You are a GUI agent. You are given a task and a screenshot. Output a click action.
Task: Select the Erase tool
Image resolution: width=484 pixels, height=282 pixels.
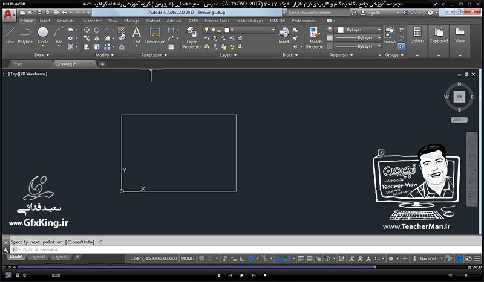tap(122, 30)
